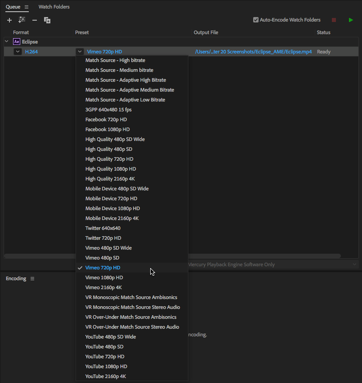Click the Remove minus icon
The width and height of the screenshot is (362, 383).
(x=35, y=20)
